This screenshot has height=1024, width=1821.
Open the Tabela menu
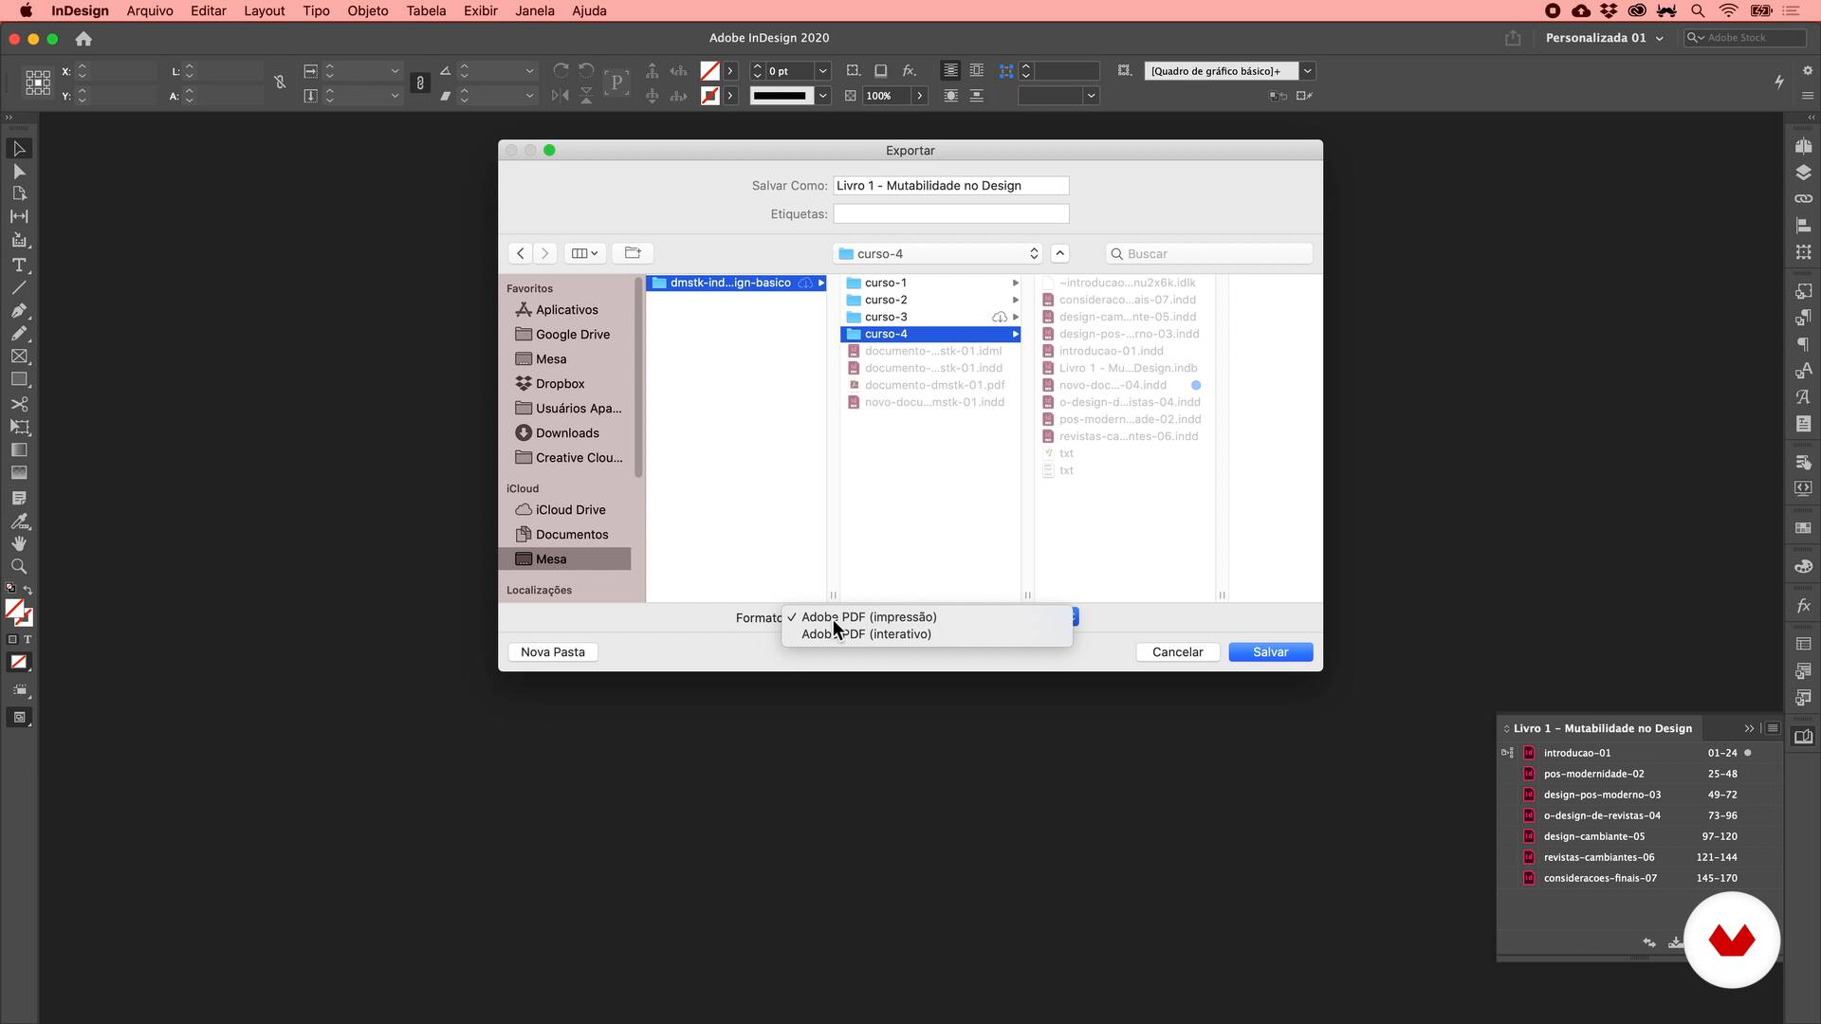(426, 10)
